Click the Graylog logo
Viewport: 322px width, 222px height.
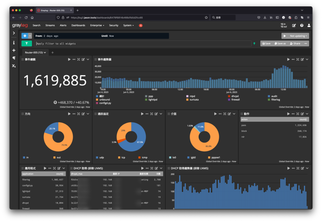pyautogui.click(x=20, y=25)
